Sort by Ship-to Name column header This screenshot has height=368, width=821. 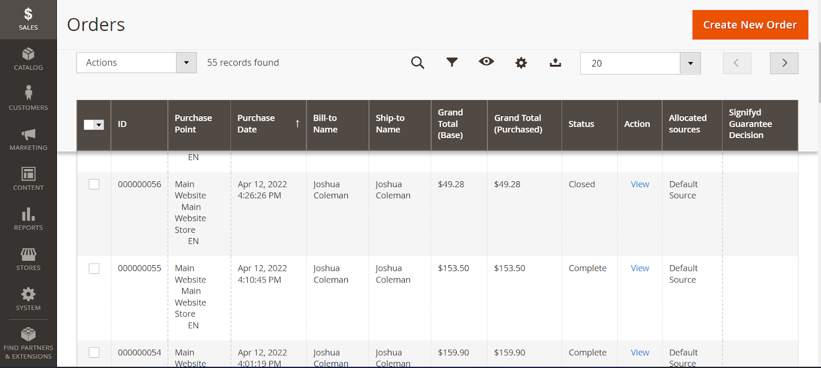tap(400, 124)
